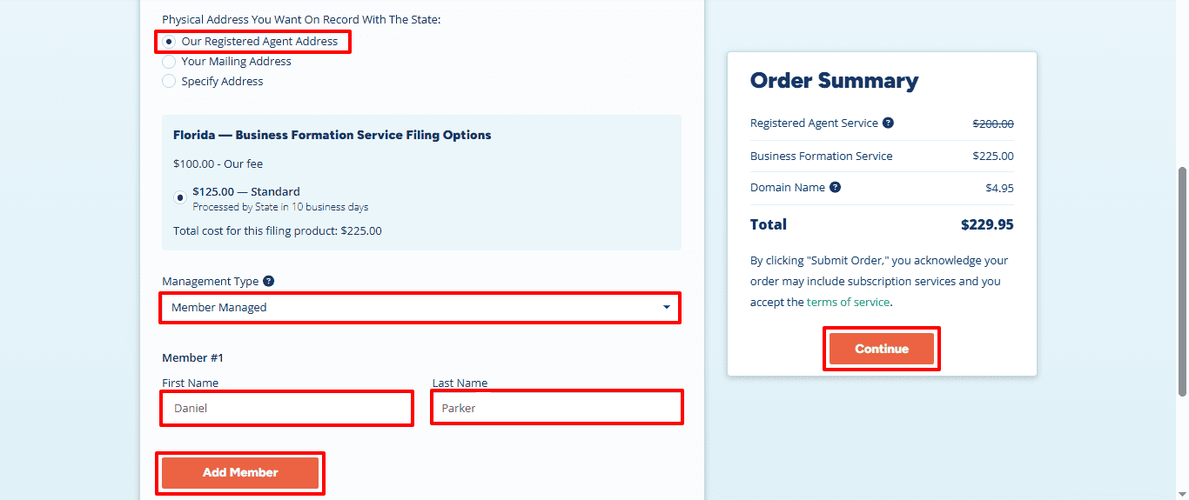Click the total amount $229.95

pyautogui.click(x=987, y=224)
